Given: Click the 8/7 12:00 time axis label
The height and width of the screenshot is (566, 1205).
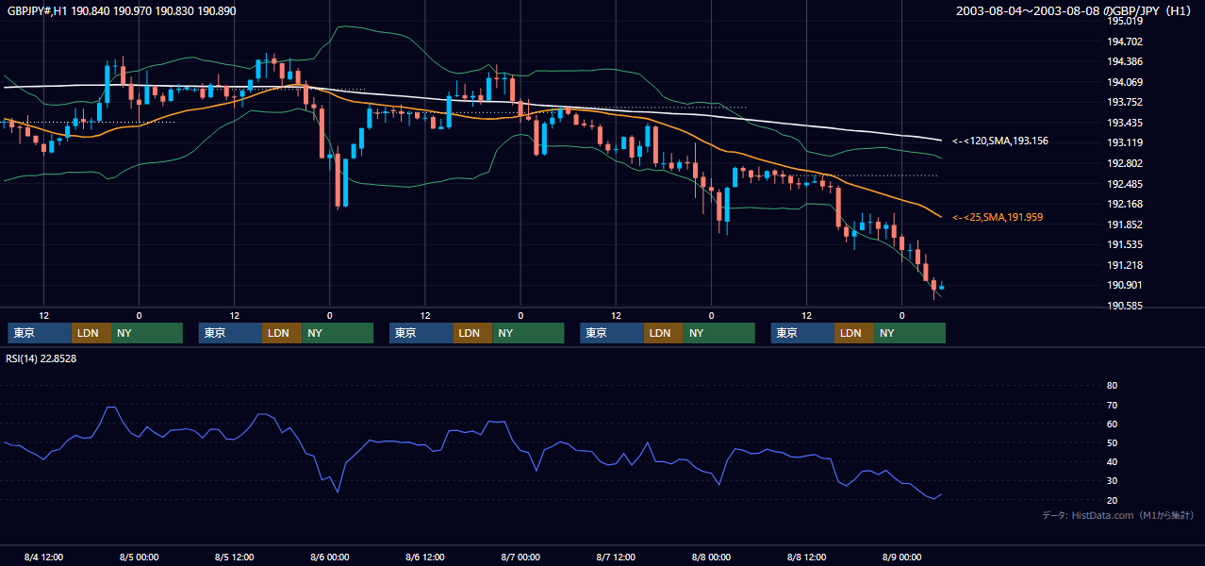Looking at the screenshot, I should (x=616, y=558).
